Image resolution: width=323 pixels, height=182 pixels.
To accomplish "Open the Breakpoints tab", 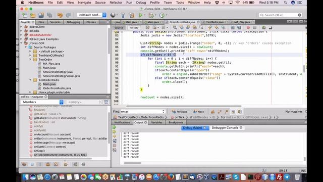I will click(x=176, y=122).
